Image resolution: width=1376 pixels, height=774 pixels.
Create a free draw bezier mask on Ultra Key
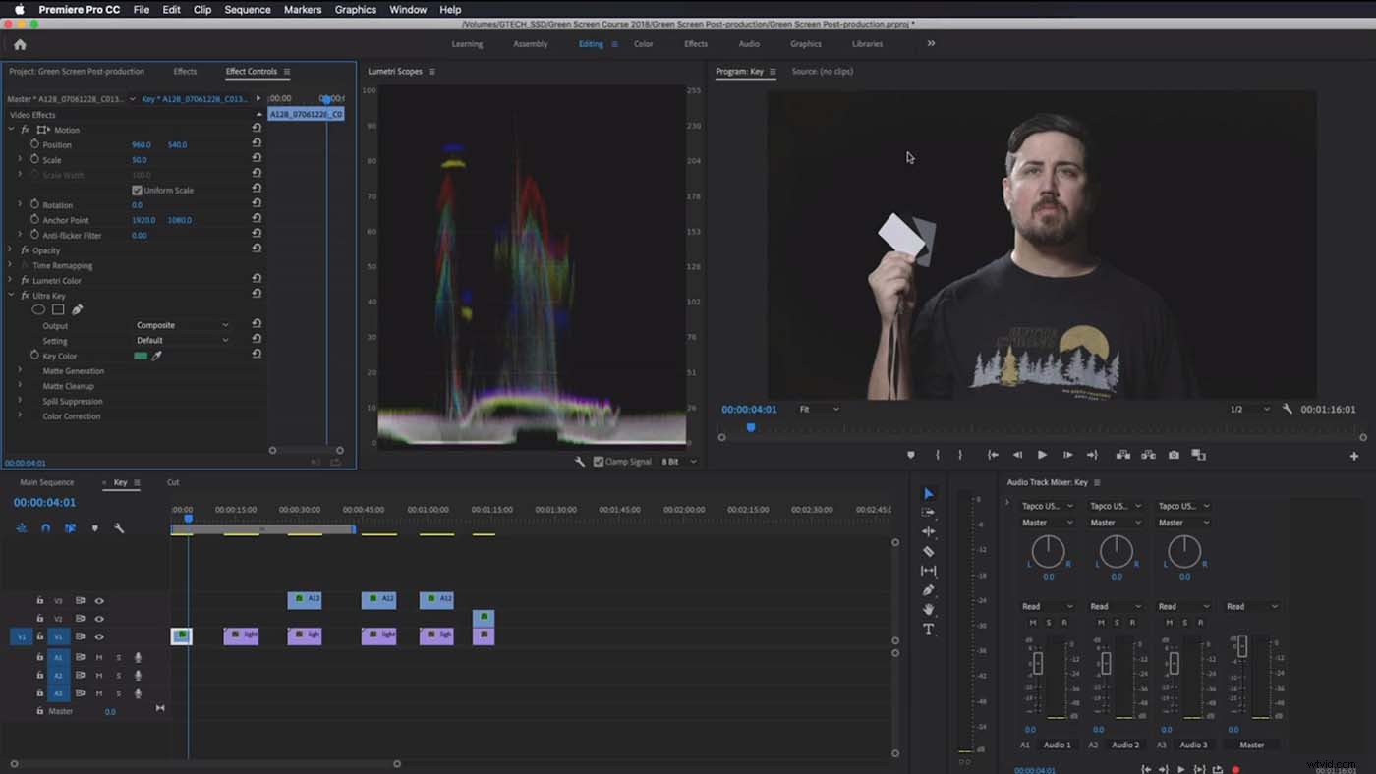[x=78, y=309]
